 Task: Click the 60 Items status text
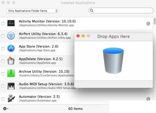click(76, 109)
